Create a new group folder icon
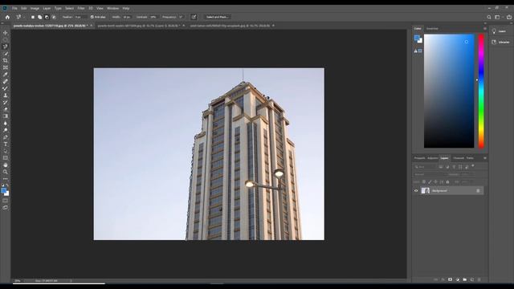 coord(465,279)
